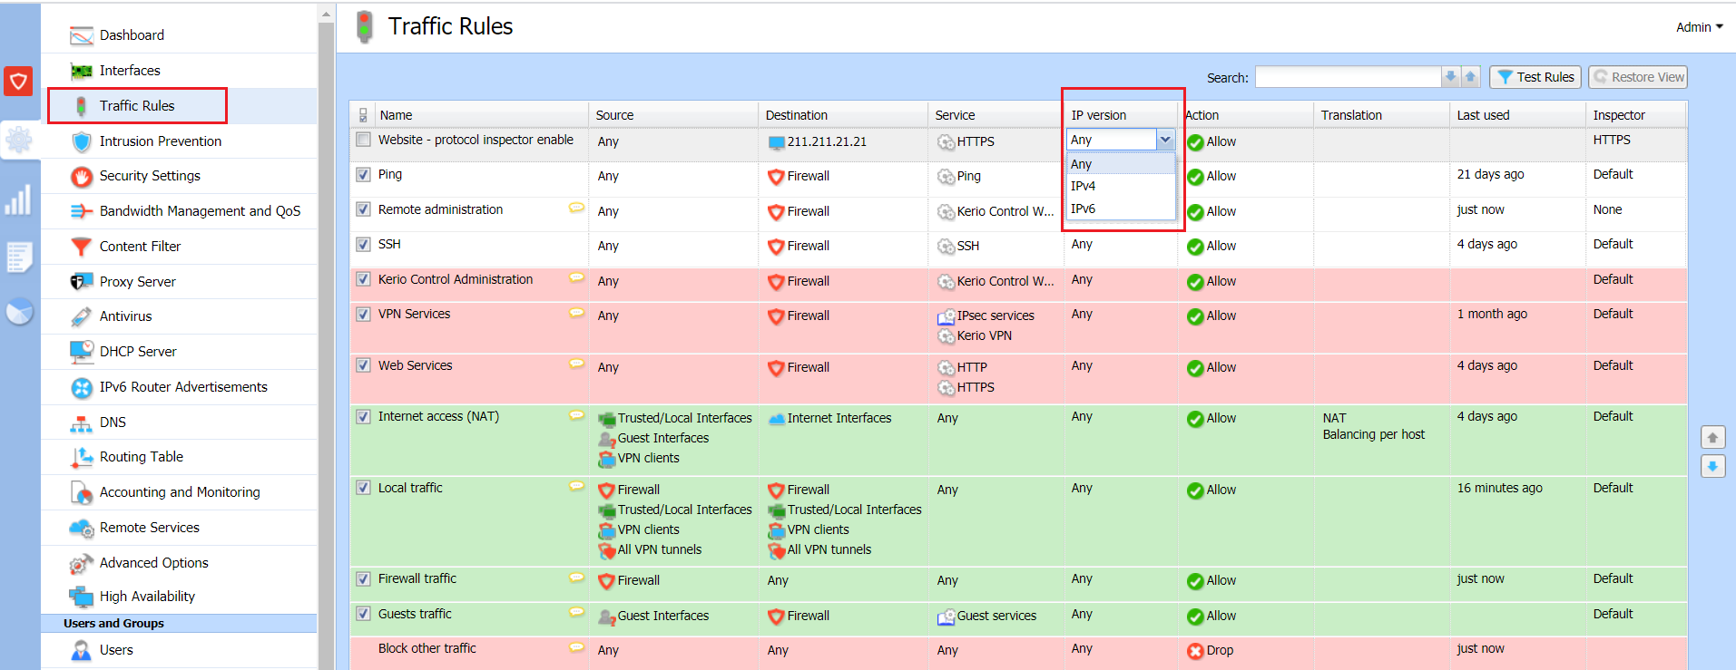
Task: Sort by Destination column header
Action: [x=843, y=115]
